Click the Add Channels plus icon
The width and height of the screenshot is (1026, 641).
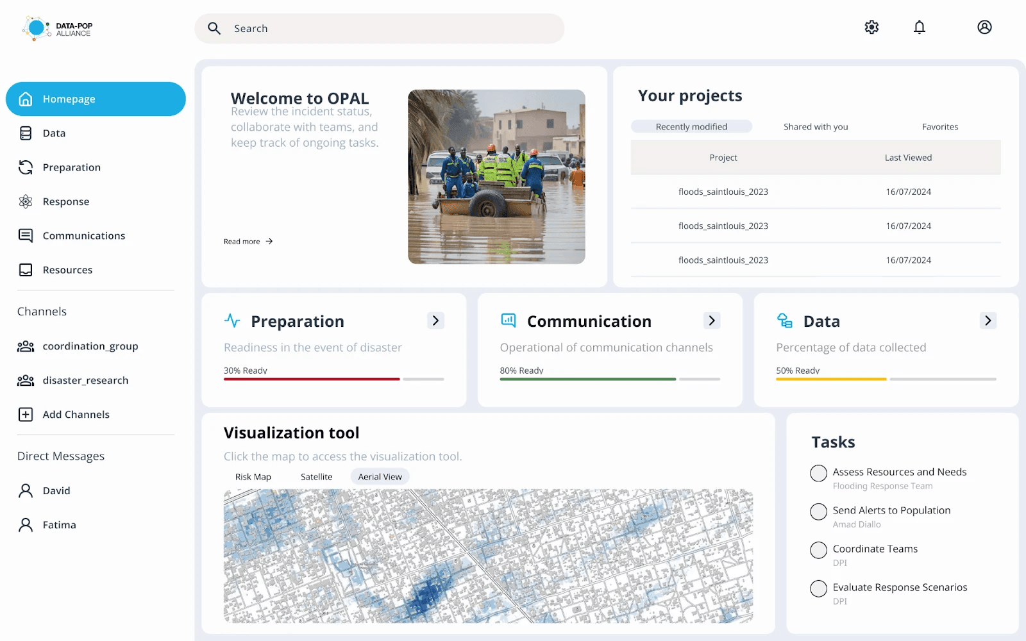(x=26, y=414)
